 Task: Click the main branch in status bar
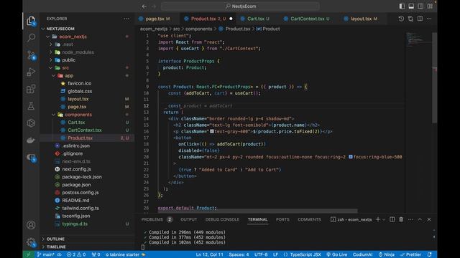click(46, 254)
